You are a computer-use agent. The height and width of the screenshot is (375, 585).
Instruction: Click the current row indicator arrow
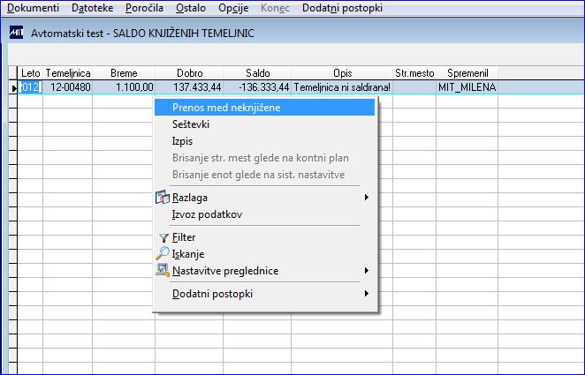click(13, 88)
